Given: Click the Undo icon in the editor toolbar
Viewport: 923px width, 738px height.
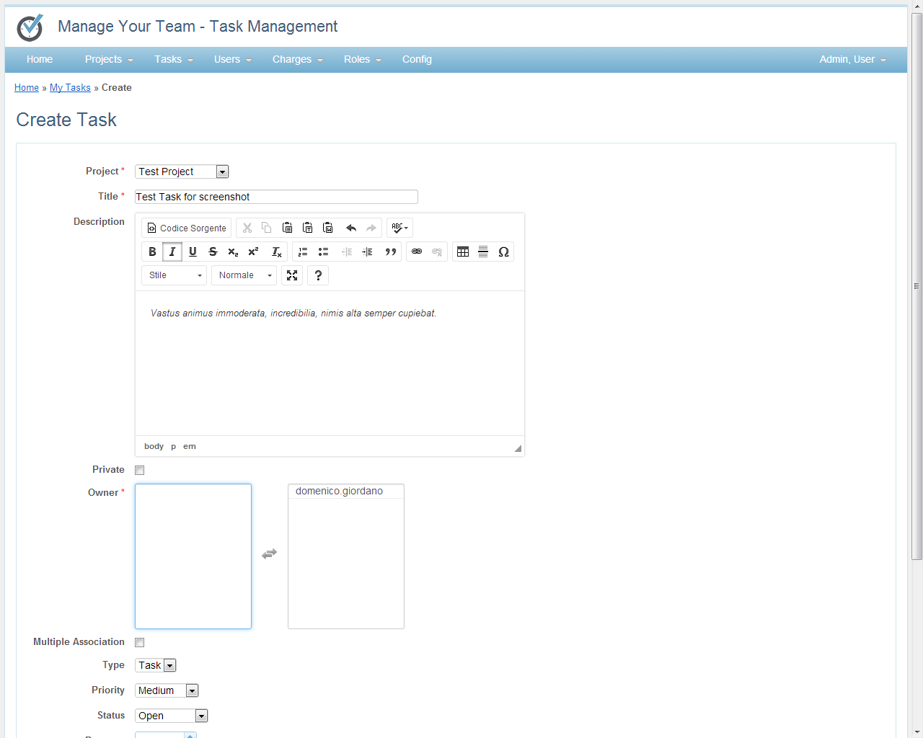Looking at the screenshot, I should [351, 228].
